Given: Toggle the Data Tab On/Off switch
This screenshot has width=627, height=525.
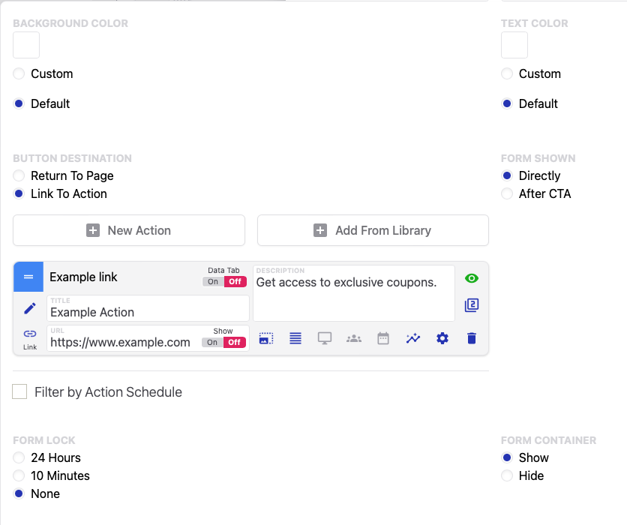Looking at the screenshot, I should click(224, 281).
